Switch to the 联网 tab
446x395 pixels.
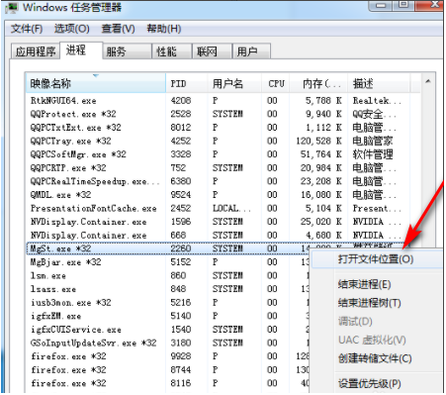tap(212, 51)
